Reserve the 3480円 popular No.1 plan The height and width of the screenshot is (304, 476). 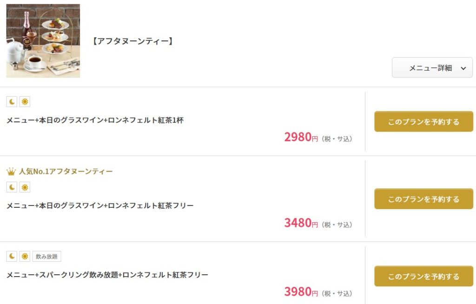423,199
